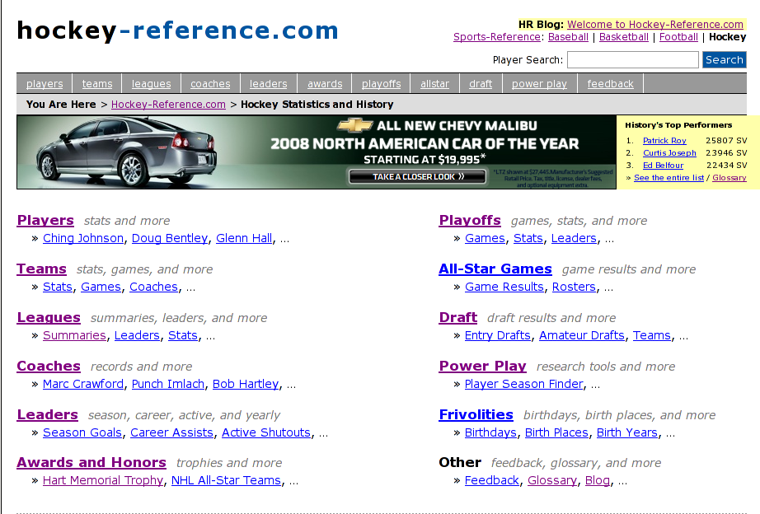
Task: Open Games link under Playoffs
Action: point(485,238)
